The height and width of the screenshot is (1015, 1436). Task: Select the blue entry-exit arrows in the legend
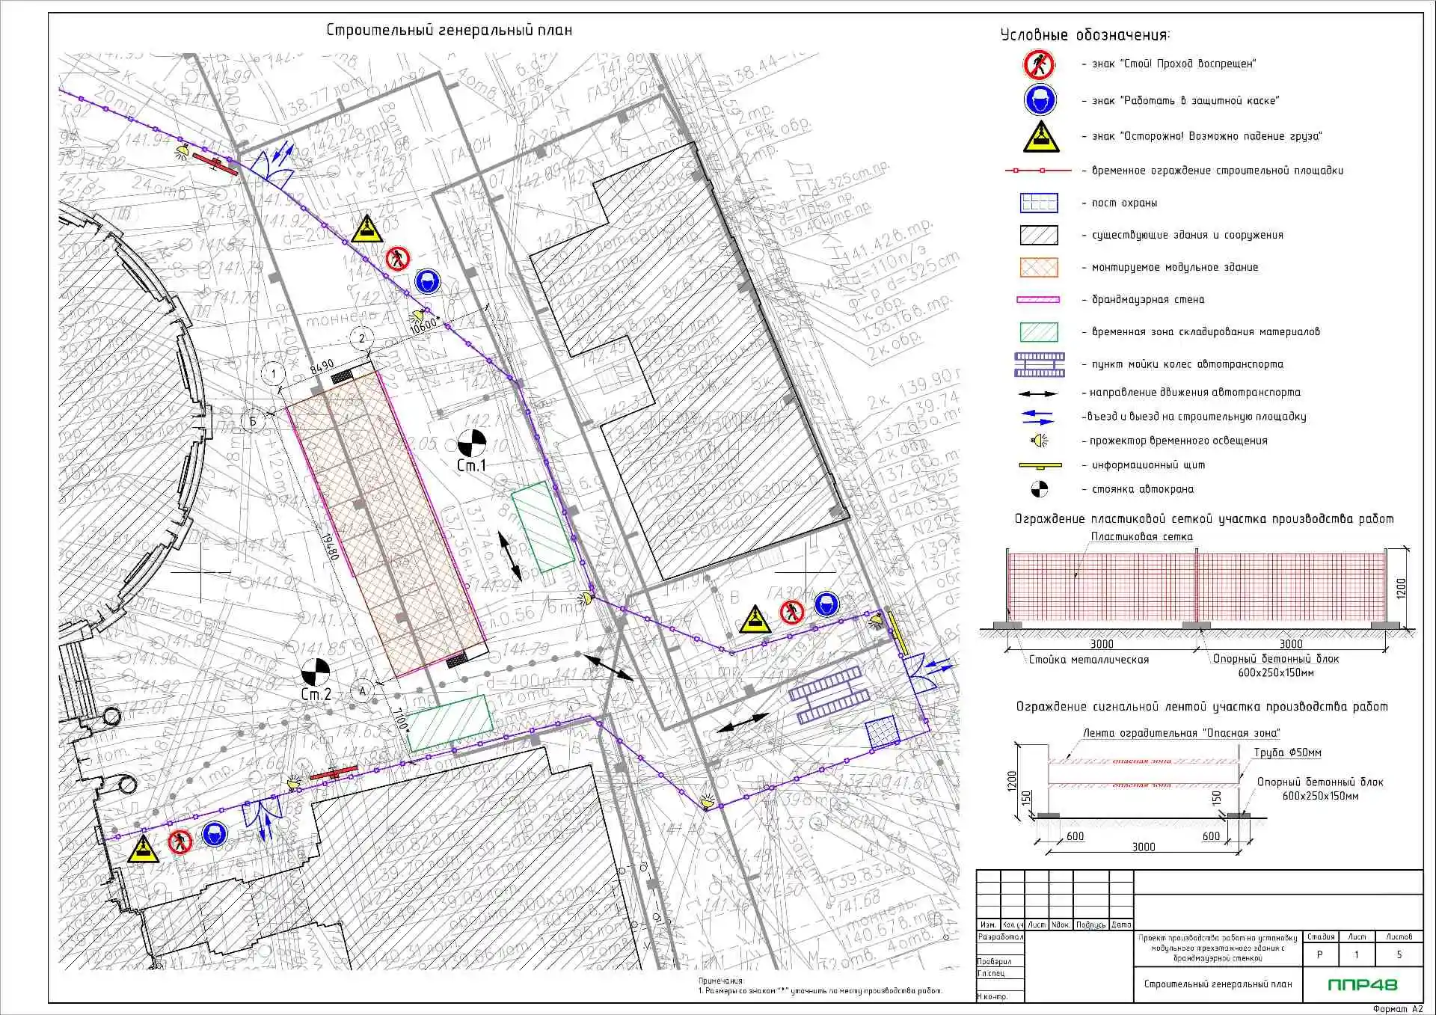(1037, 417)
